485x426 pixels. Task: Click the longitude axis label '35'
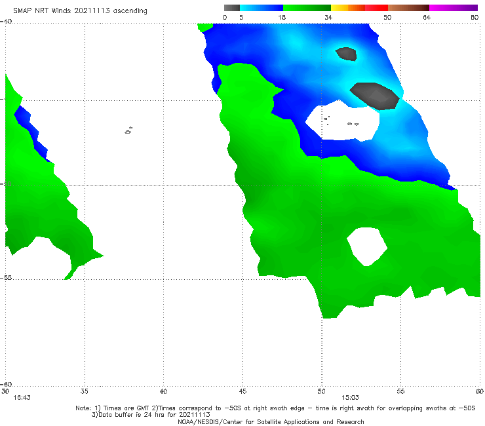[x=85, y=391]
